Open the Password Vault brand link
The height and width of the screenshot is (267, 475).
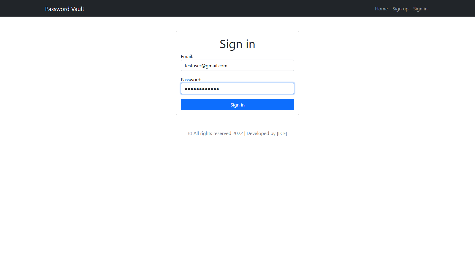pyautogui.click(x=65, y=9)
